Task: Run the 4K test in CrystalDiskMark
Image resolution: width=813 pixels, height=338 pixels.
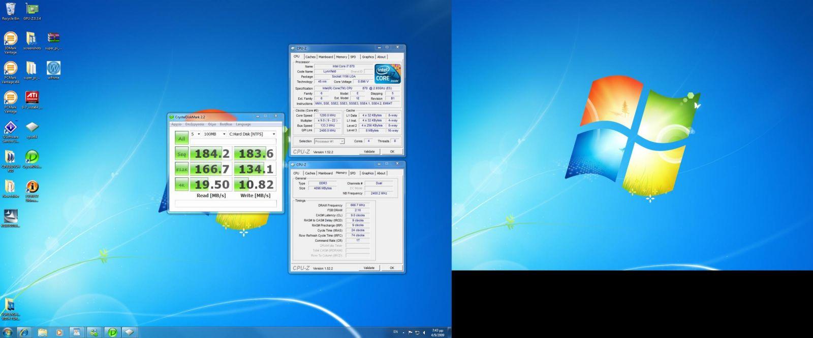Action: [181, 184]
